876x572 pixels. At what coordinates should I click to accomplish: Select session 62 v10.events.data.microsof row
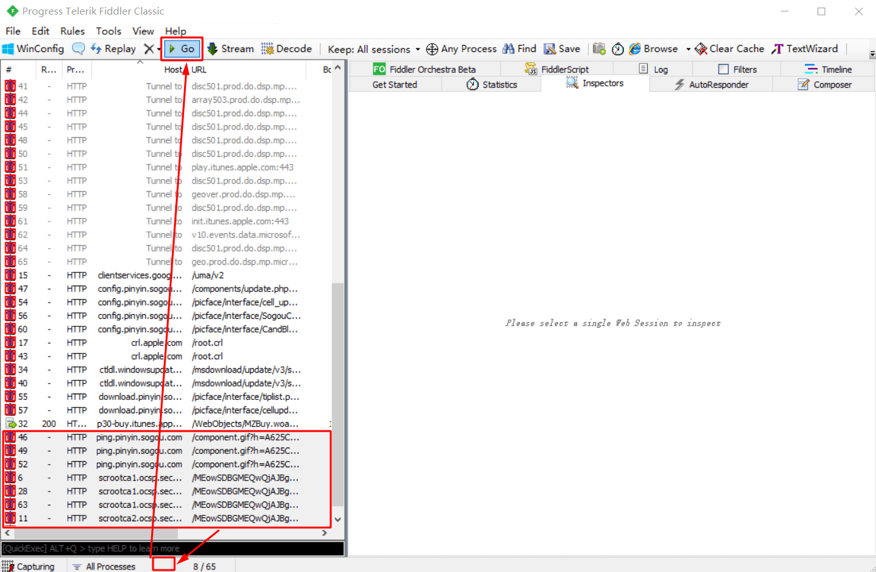[167, 235]
